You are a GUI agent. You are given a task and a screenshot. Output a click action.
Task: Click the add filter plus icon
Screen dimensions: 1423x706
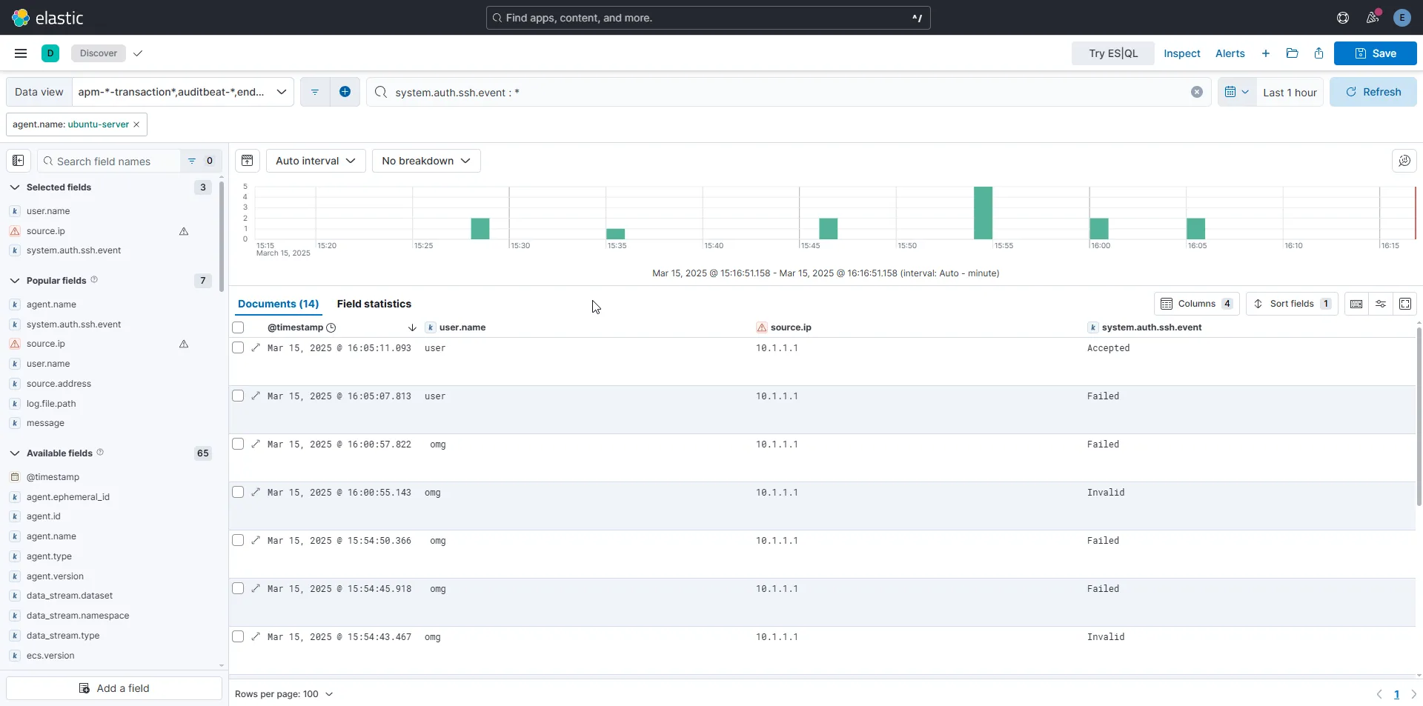(345, 92)
